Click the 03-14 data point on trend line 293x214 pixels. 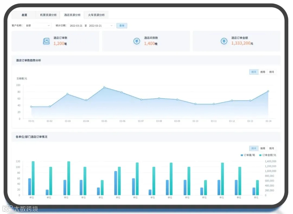pos(268,91)
